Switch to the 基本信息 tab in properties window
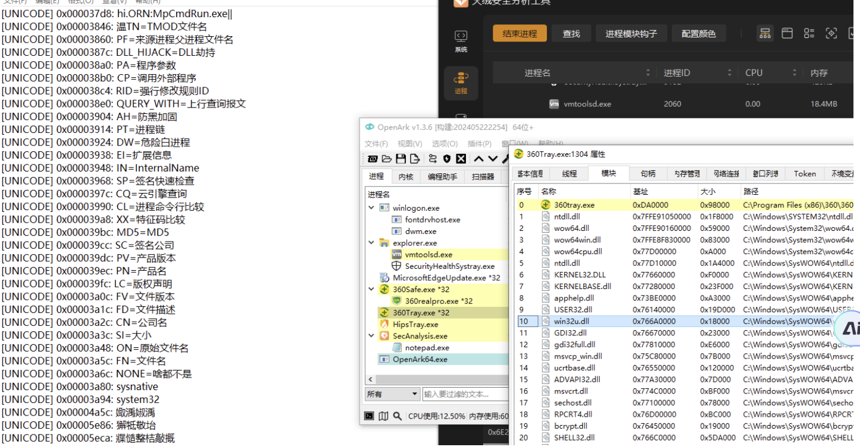860x447 pixels. [531, 173]
